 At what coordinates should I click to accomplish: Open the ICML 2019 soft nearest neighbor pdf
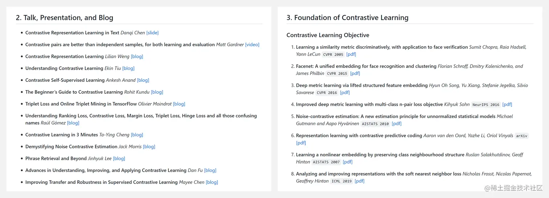(359, 181)
